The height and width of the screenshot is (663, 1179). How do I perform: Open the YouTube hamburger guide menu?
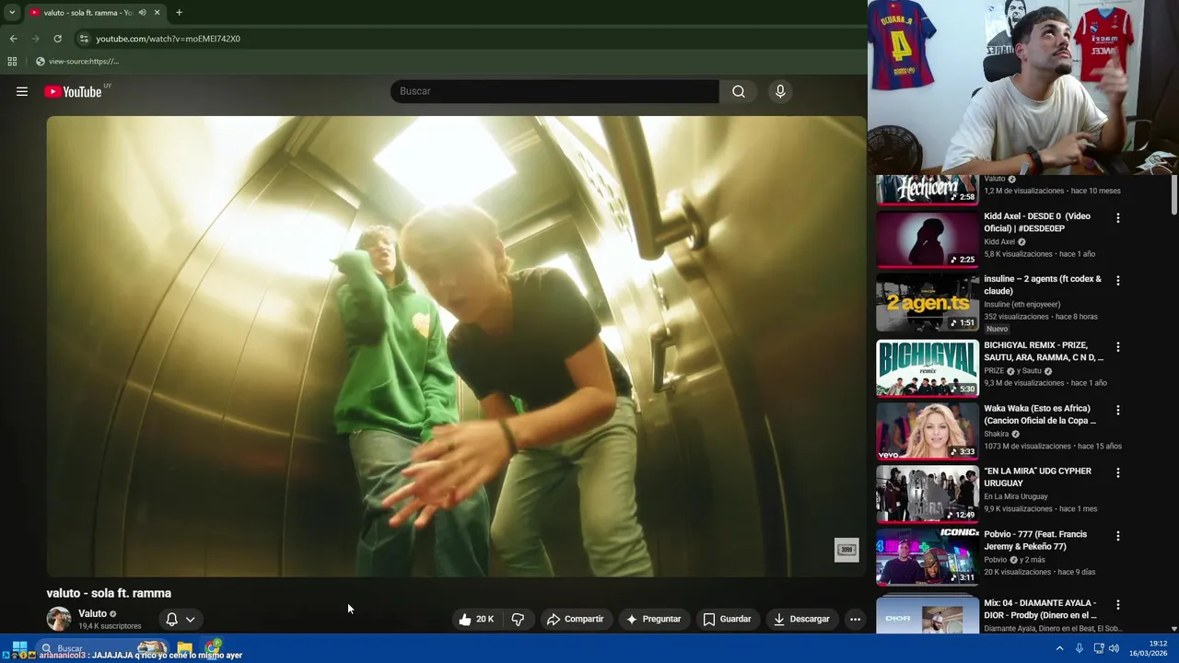pyautogui.click(x=22, y=91)
